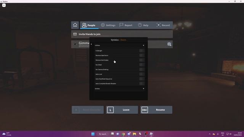Open File Explorer from the taskbar

(x=135, y=134)
